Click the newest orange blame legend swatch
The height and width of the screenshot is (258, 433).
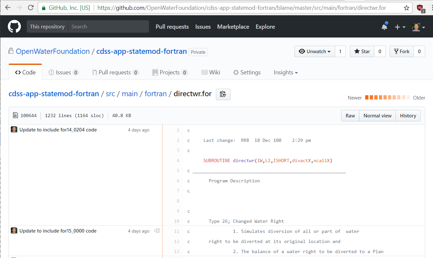tap(367, 98)
